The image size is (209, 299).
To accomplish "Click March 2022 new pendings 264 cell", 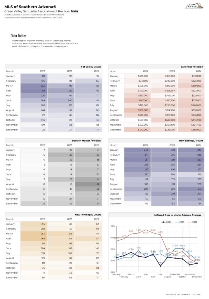I will [34, 234].
